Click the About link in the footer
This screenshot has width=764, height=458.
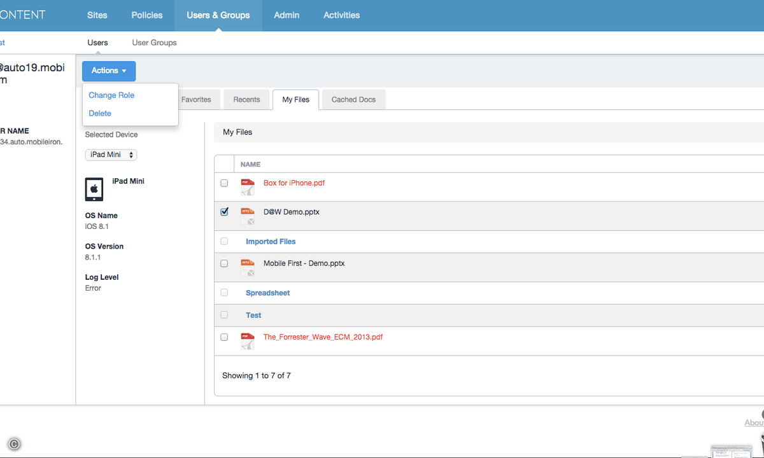pyautogui.click(x=754, y=422)
